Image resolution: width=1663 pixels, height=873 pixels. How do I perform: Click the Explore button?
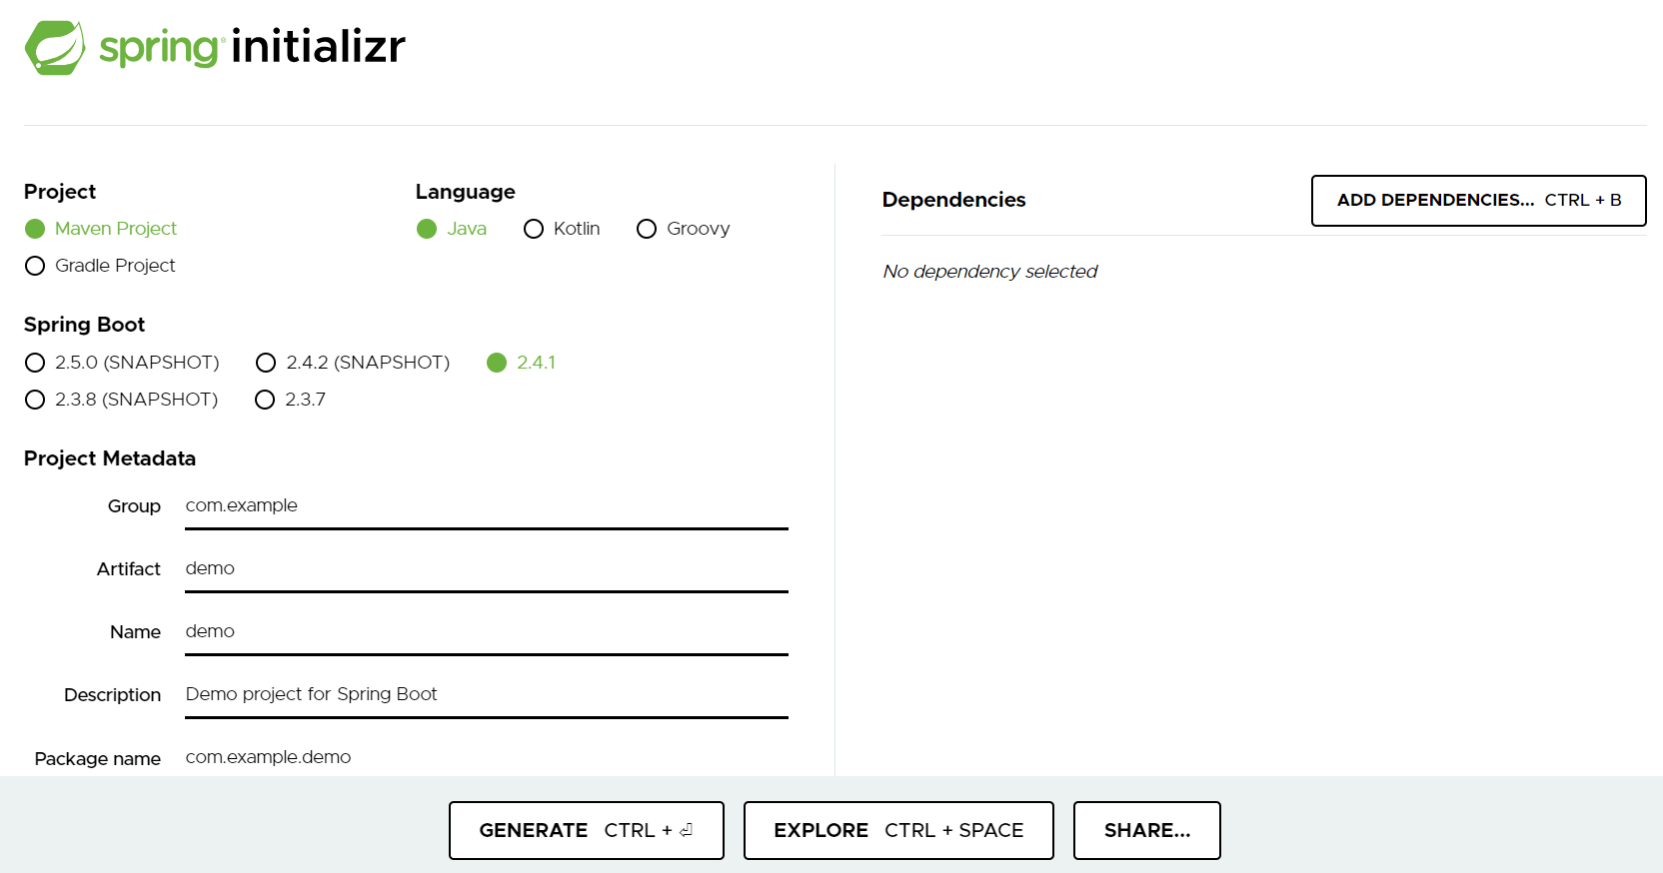pyautogui.click(x=898, y=830)
